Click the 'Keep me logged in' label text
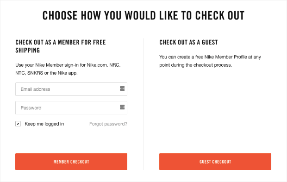This screenshot has width=287, height=182. tap(44, 124)
